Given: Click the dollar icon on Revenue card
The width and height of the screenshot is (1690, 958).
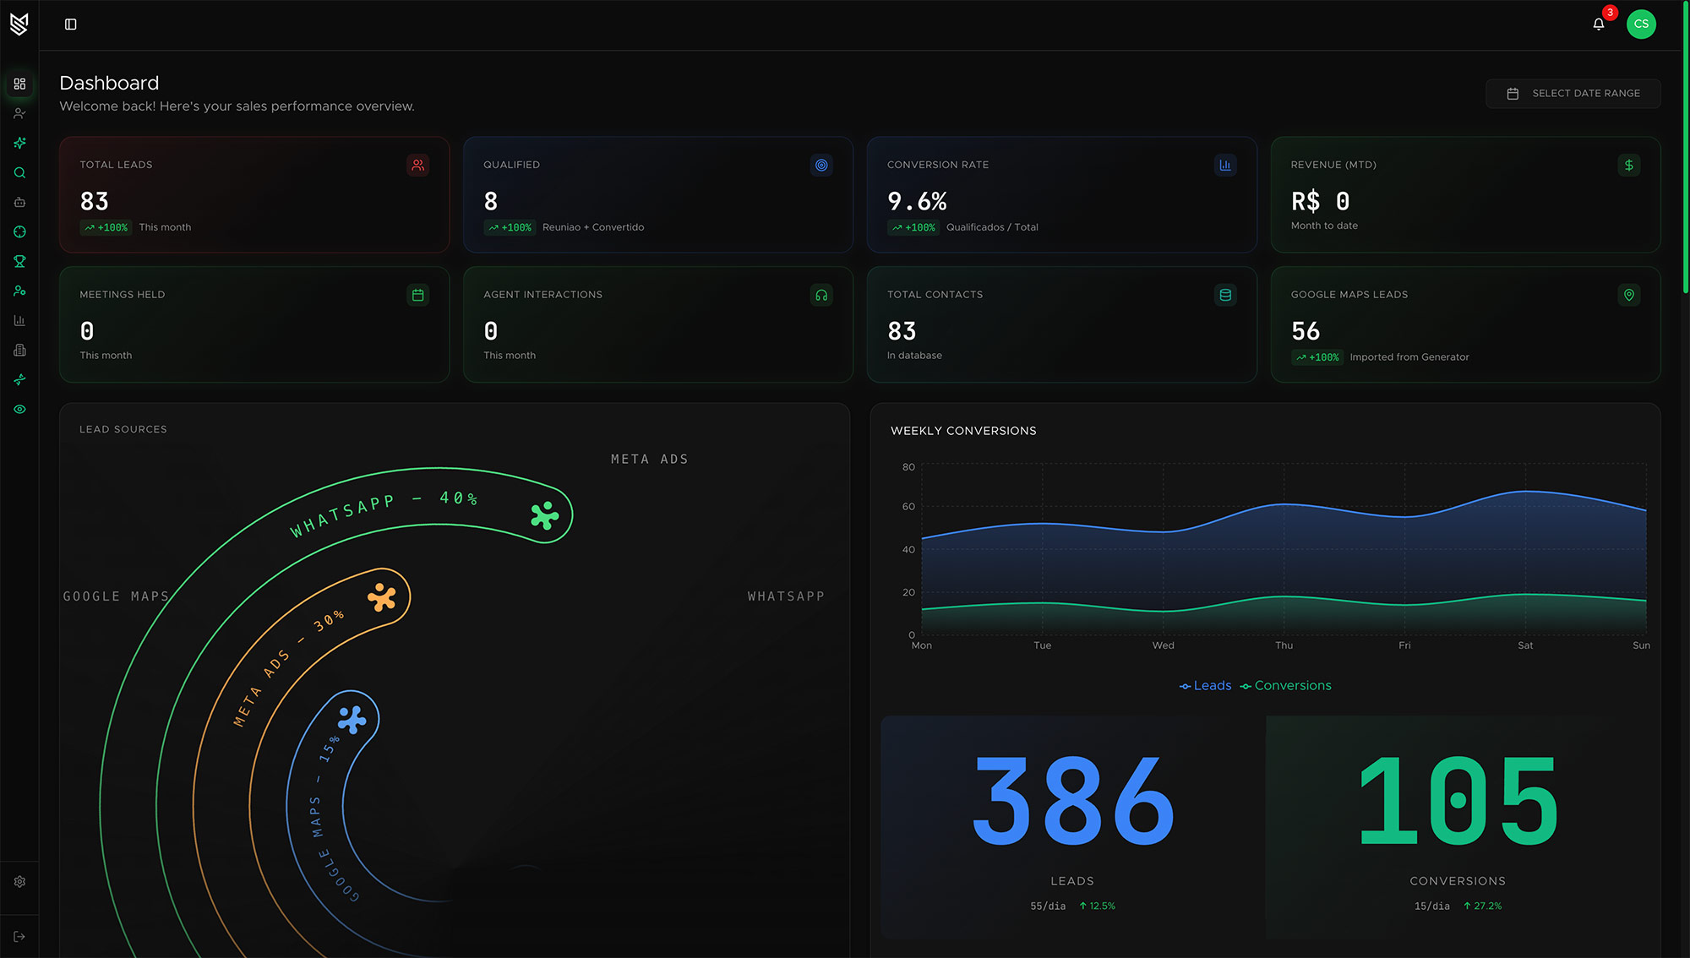Looking at the screenshot, I should click(1629, 165).
